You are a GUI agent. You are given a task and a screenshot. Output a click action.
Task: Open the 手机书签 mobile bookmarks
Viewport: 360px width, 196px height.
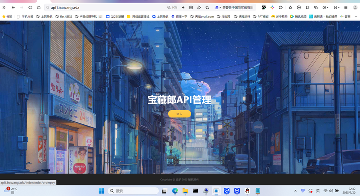(x=25, y=17)
